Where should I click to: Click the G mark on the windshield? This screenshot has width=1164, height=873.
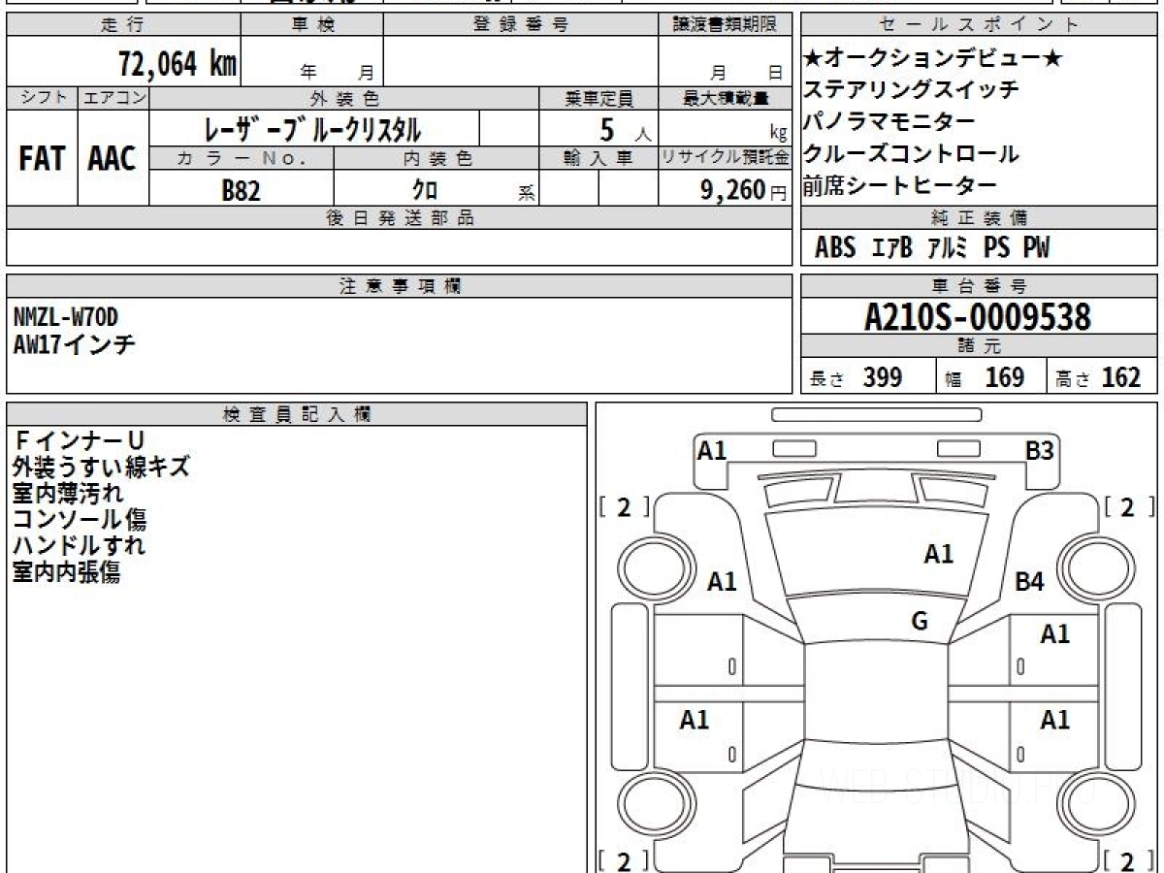(920, 622)
